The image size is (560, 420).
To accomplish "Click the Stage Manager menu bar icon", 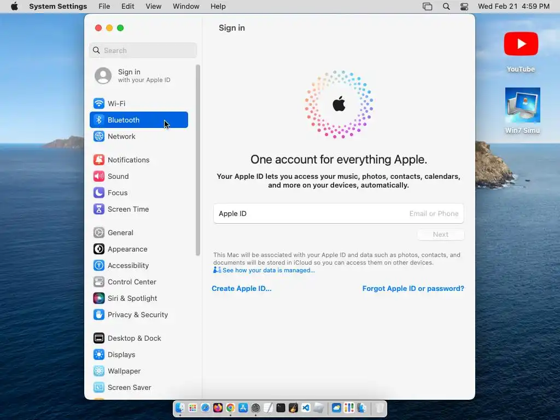I will tap(427, 7).
